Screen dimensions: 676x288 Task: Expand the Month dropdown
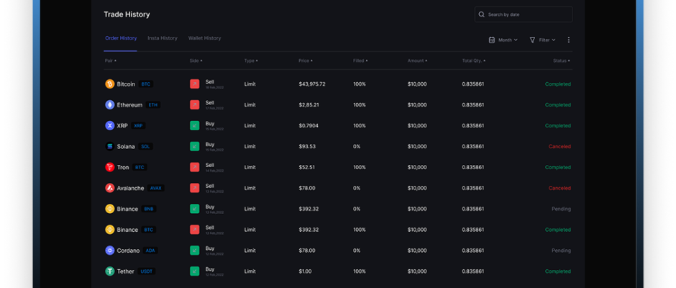(503, 40)
